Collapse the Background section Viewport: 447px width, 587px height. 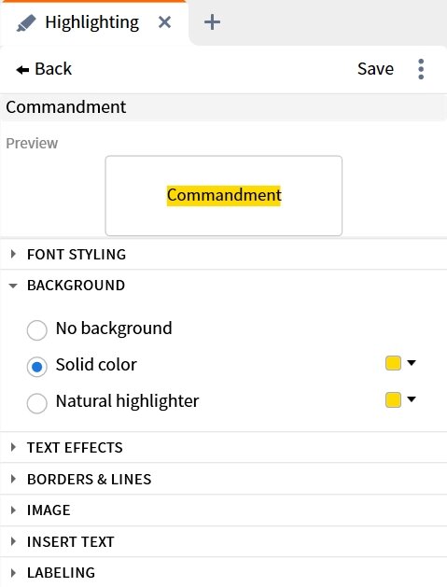224,286
